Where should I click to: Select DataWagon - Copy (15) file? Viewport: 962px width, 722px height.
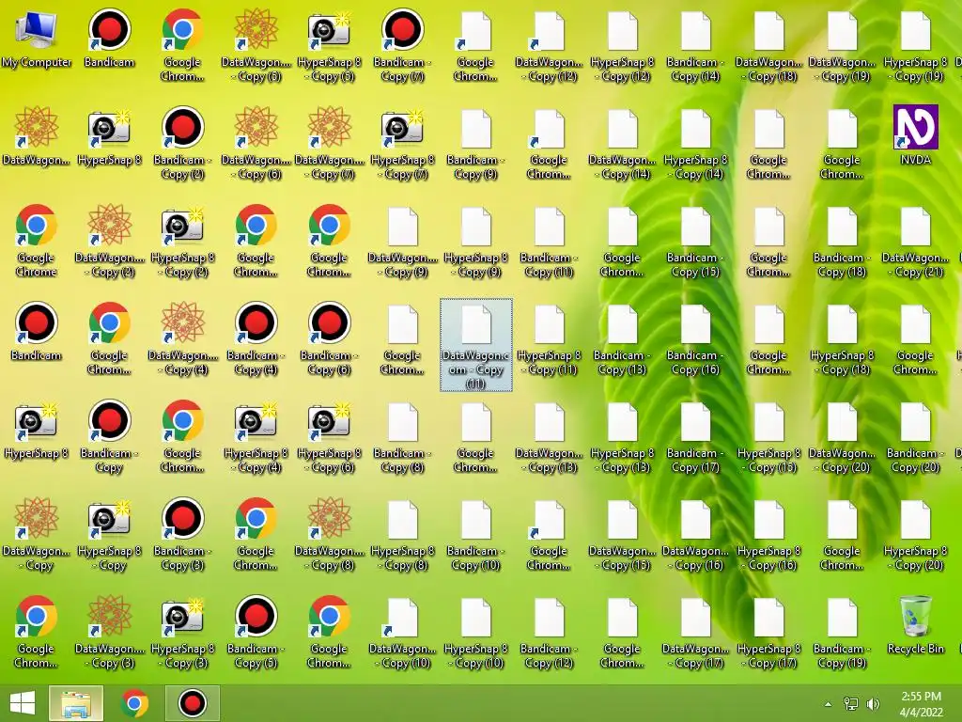(622, 535)
